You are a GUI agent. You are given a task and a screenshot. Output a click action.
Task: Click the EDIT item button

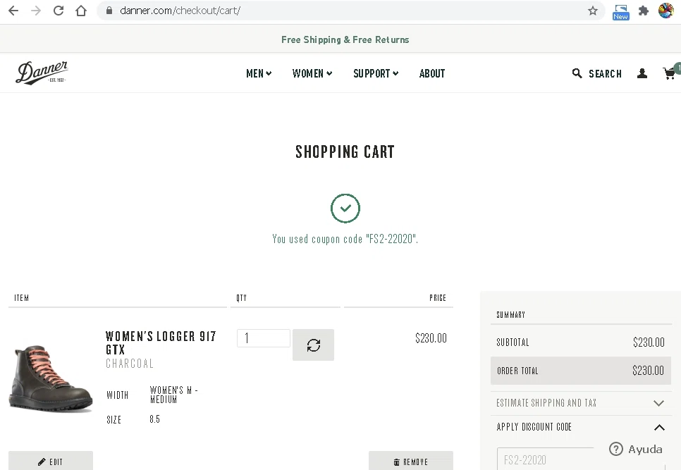(x=50, y=461)
